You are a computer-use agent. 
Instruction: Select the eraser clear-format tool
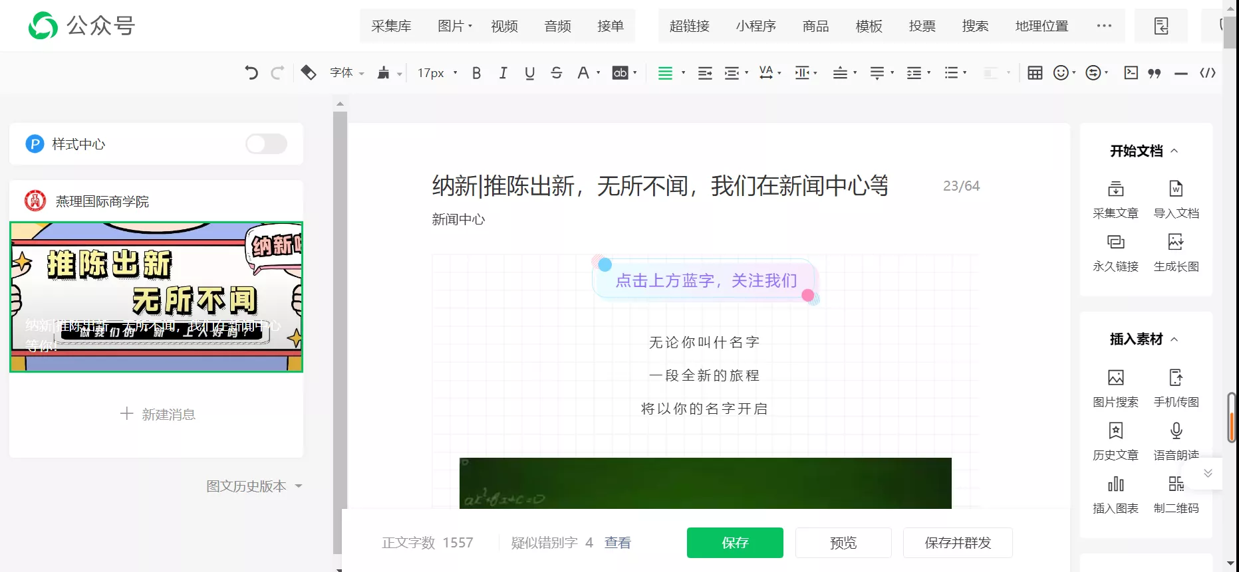pyautogui.click(x=308, y=72)
